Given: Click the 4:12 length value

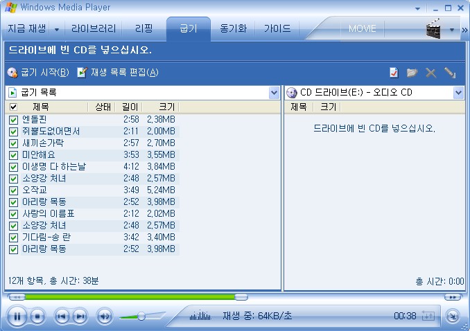Looking at the screenshot, I should pyautogui.click(x=131, y=167).
